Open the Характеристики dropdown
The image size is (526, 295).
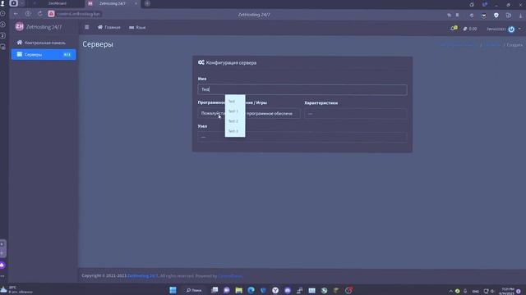click(x=356, y=114)
